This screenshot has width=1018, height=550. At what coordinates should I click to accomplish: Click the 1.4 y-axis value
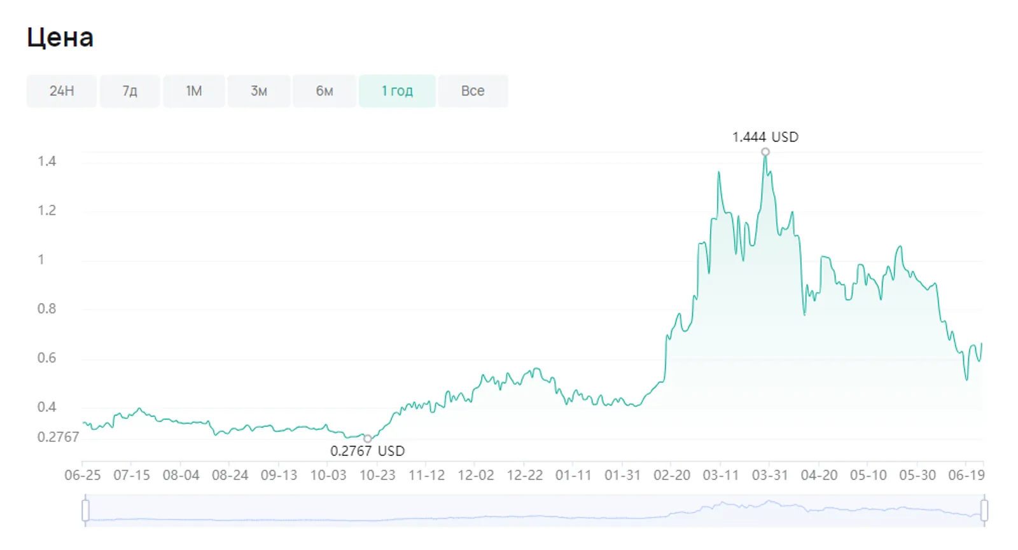point(46,161)
